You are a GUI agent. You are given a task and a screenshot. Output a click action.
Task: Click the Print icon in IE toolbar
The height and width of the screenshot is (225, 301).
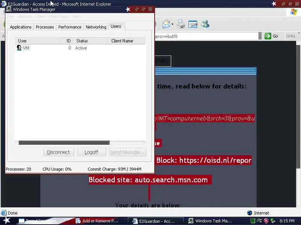pyautogui.click(x=181, y=24)
